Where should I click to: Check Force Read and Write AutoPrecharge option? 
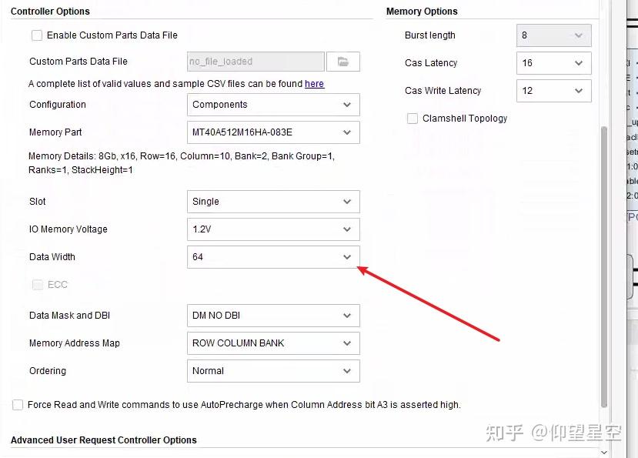(x=17, y=404)
